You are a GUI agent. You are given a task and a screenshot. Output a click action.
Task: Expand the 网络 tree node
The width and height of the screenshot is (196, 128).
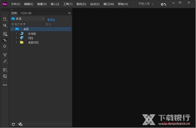(16, 38)
